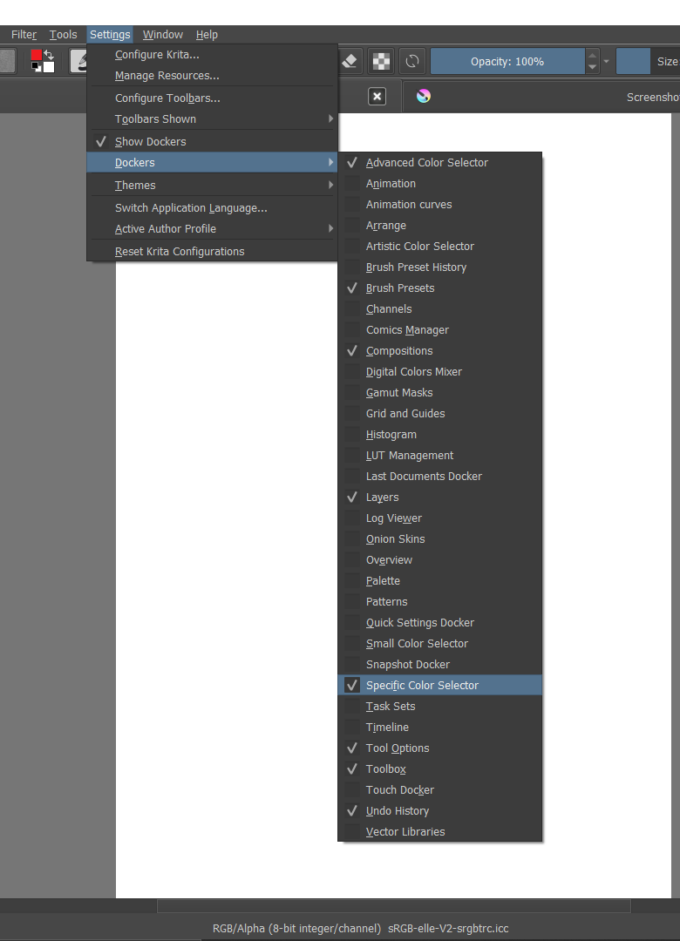
Task: Close the open Settings menu
Action: point(110,35)
